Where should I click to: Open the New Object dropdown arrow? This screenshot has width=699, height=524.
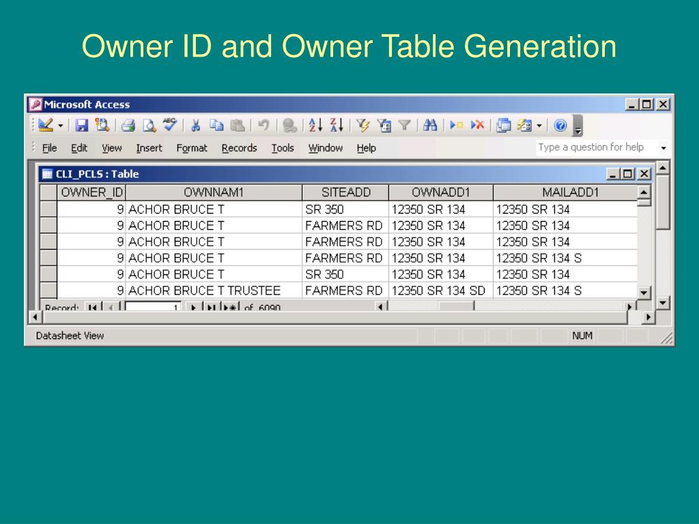[539, 126]
